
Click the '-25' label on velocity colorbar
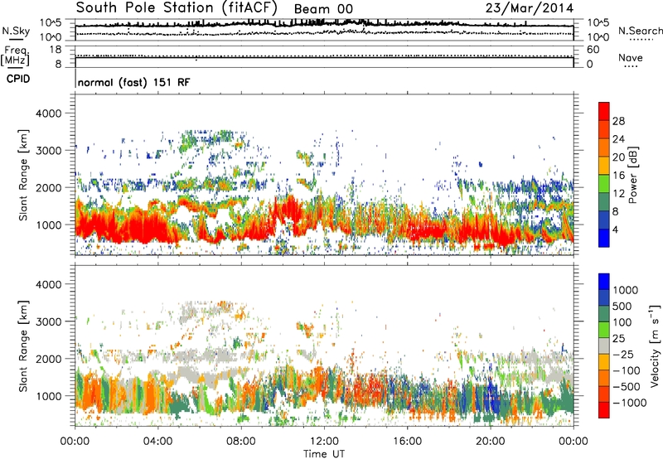623,355
